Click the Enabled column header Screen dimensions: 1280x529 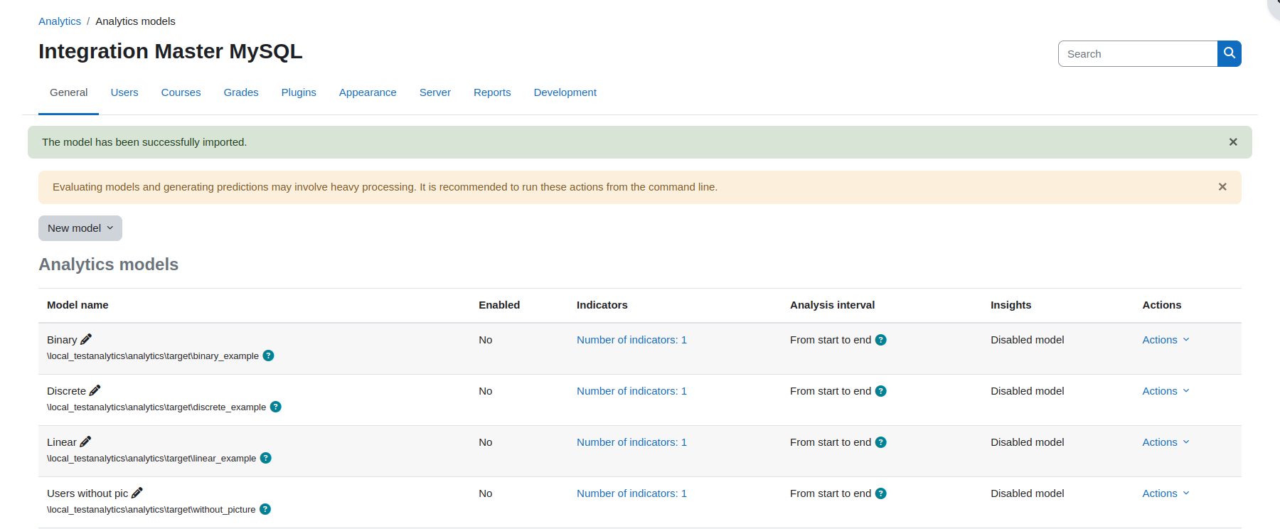499,305
